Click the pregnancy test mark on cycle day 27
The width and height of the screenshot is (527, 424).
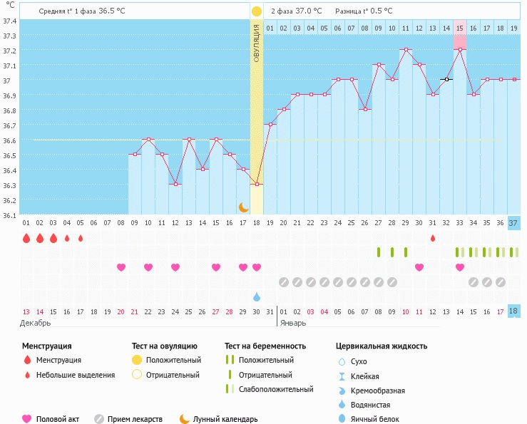(x=379, y=252)
